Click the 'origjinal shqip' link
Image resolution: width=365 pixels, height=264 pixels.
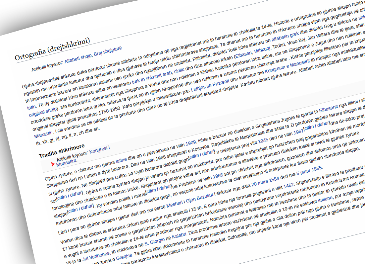(43, 112)
